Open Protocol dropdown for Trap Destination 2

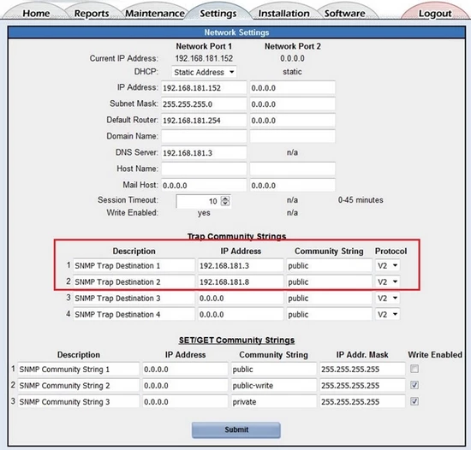click(387, 281)
